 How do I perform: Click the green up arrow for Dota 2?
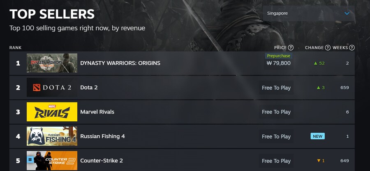coord(318,88)
